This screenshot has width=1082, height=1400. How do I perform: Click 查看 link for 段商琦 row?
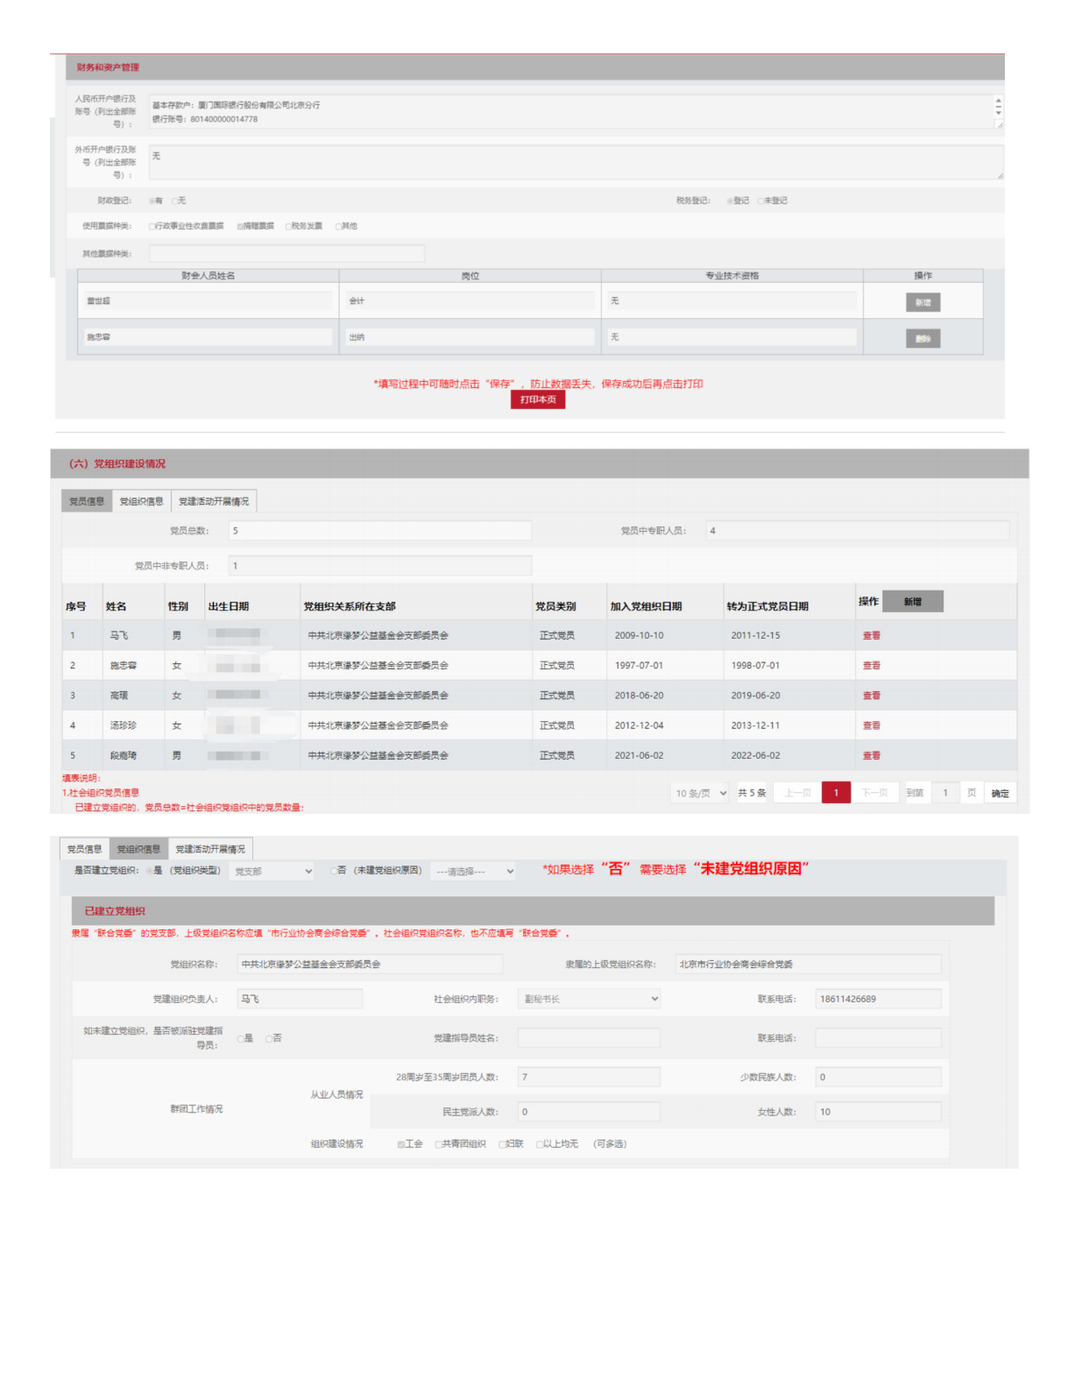(872, 755)
